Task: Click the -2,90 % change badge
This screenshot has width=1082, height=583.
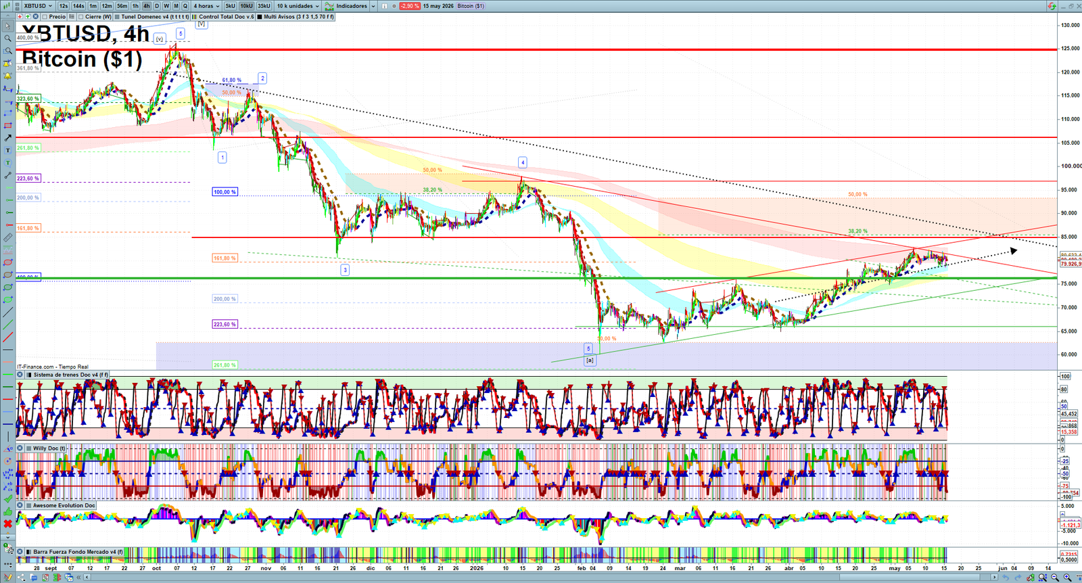Action: point(410,6)
